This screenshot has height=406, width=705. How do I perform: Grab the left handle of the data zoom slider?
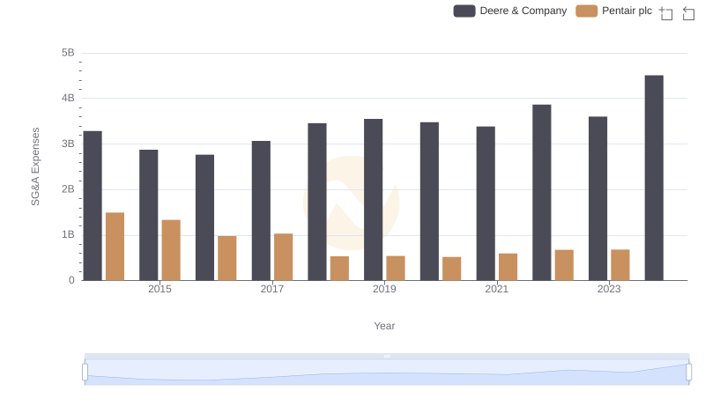[x=85, y=372]
